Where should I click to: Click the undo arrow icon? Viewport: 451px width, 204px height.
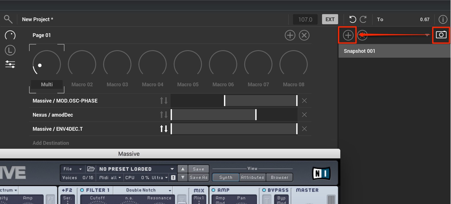[353, 19]
